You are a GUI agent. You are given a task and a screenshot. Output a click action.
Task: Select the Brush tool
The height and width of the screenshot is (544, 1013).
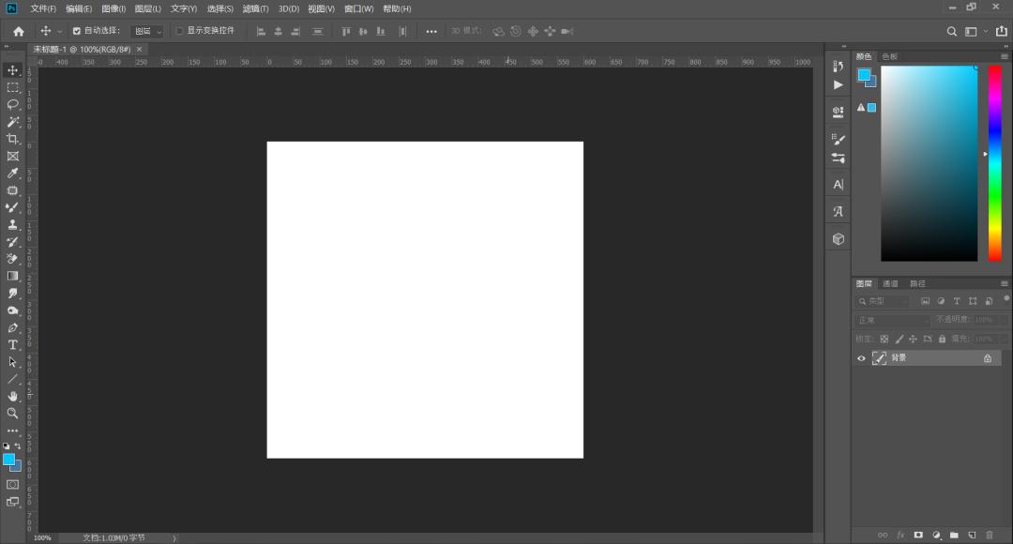point(12,207)
